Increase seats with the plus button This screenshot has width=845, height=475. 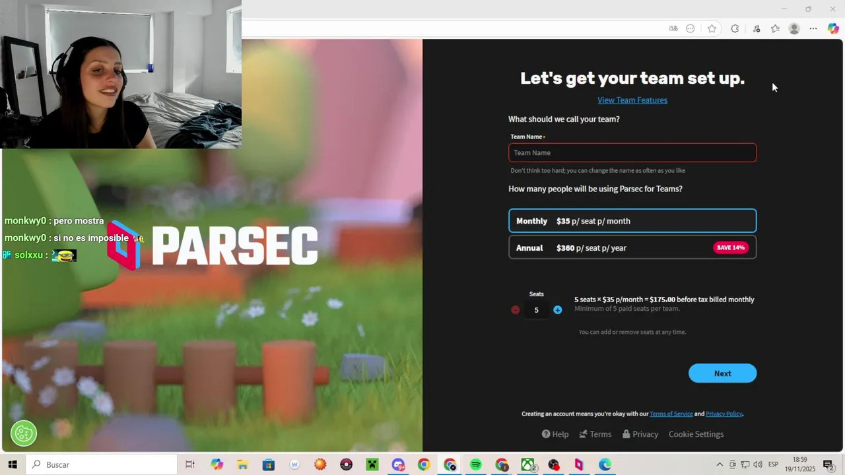[558, 310]
